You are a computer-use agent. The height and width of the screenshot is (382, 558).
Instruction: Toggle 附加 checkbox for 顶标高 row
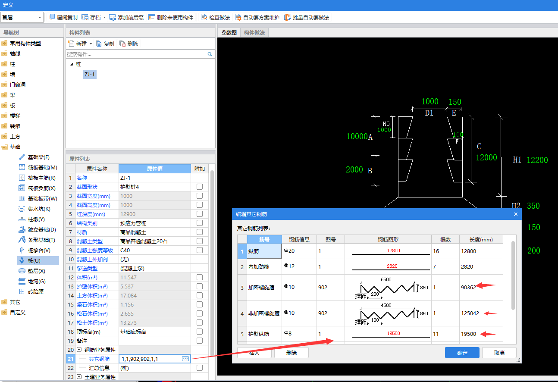tap(200, 332)
